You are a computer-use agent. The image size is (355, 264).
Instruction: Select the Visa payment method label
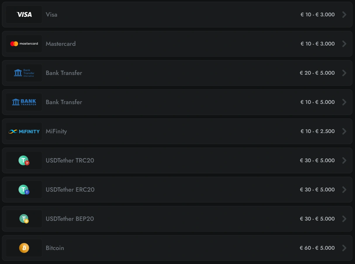coord(51,15)
